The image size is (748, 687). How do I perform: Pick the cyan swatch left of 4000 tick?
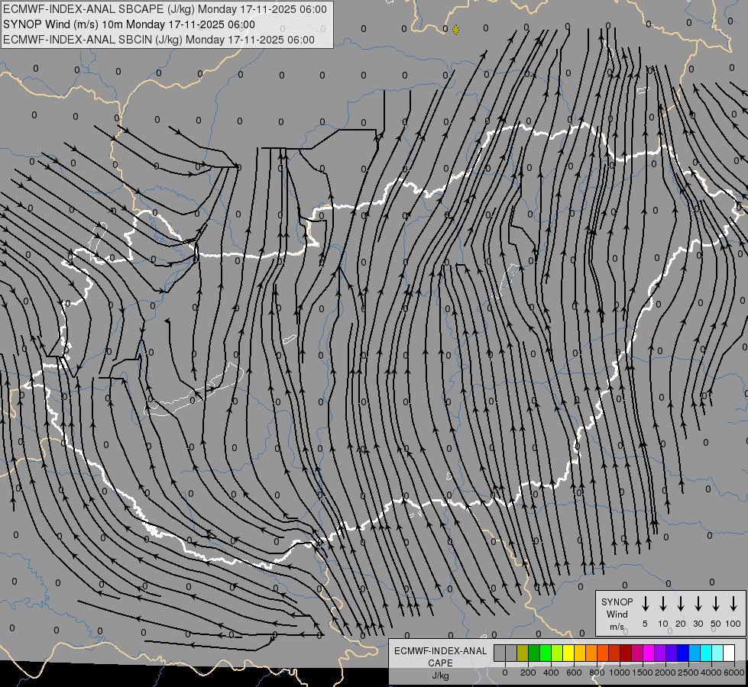[x=705, y=653]
